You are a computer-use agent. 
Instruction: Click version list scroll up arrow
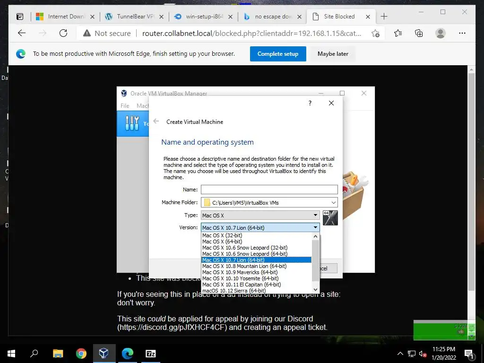coord(315,236)
